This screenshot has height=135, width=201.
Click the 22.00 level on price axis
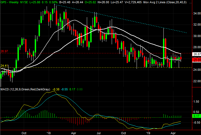click(x=196, y=81)
